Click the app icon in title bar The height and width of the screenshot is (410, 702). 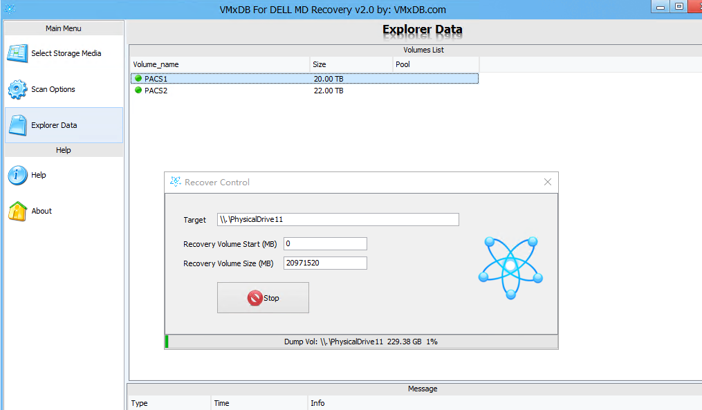point(10,9)
